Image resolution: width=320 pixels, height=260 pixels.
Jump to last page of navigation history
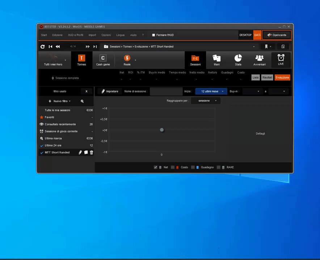point(95,47)
